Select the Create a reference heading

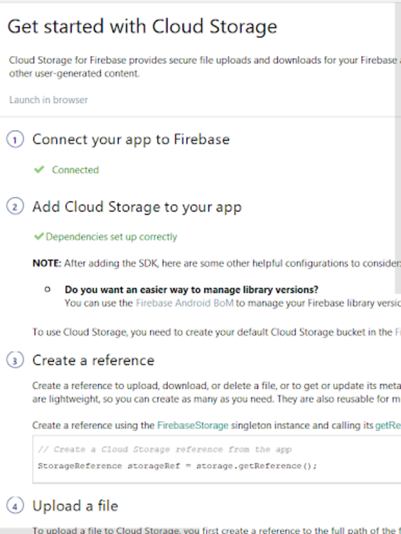(93, 360)
